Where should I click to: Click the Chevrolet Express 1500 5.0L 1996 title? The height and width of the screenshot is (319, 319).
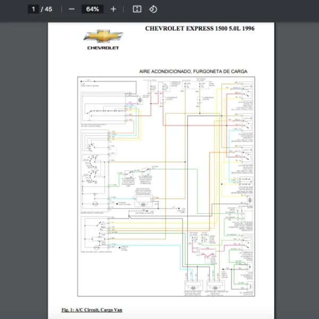199,28
